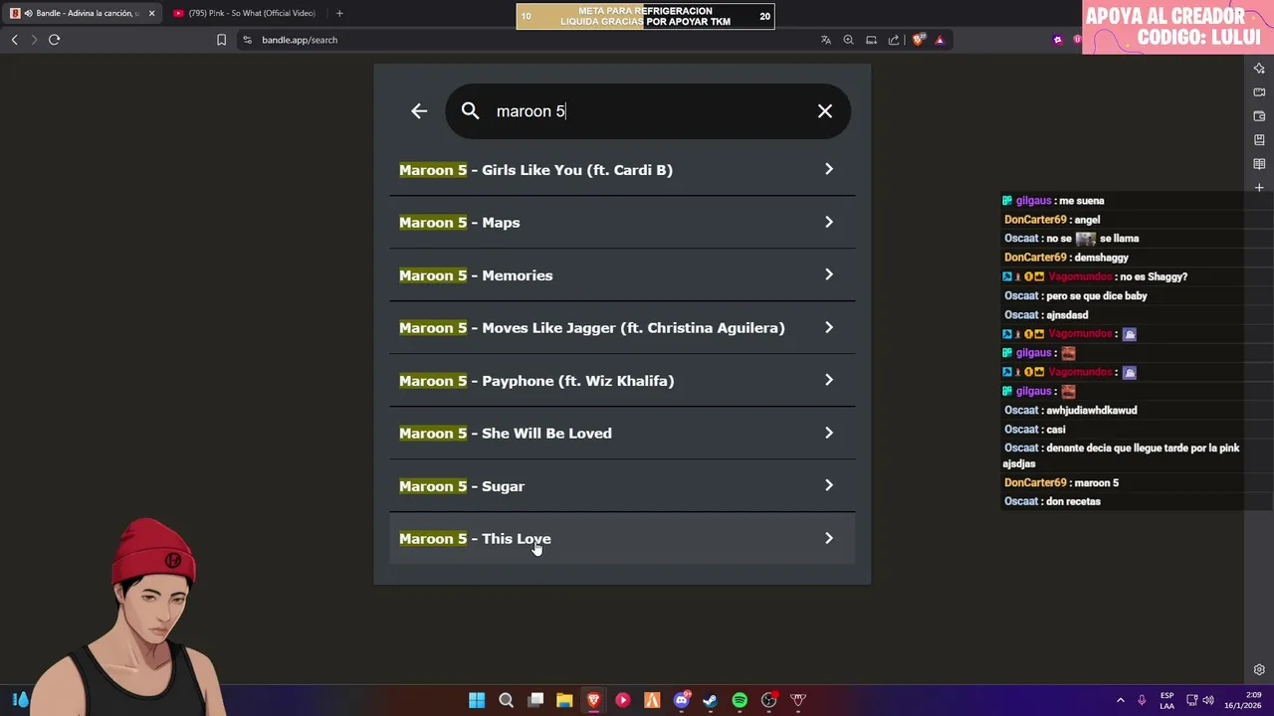Screen dimensions: 1274x716
Task: Open the zoom magnifier in address bar
Action: click(848, 40)
